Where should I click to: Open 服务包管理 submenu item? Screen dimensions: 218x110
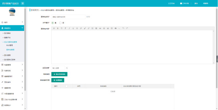[10, 50]
